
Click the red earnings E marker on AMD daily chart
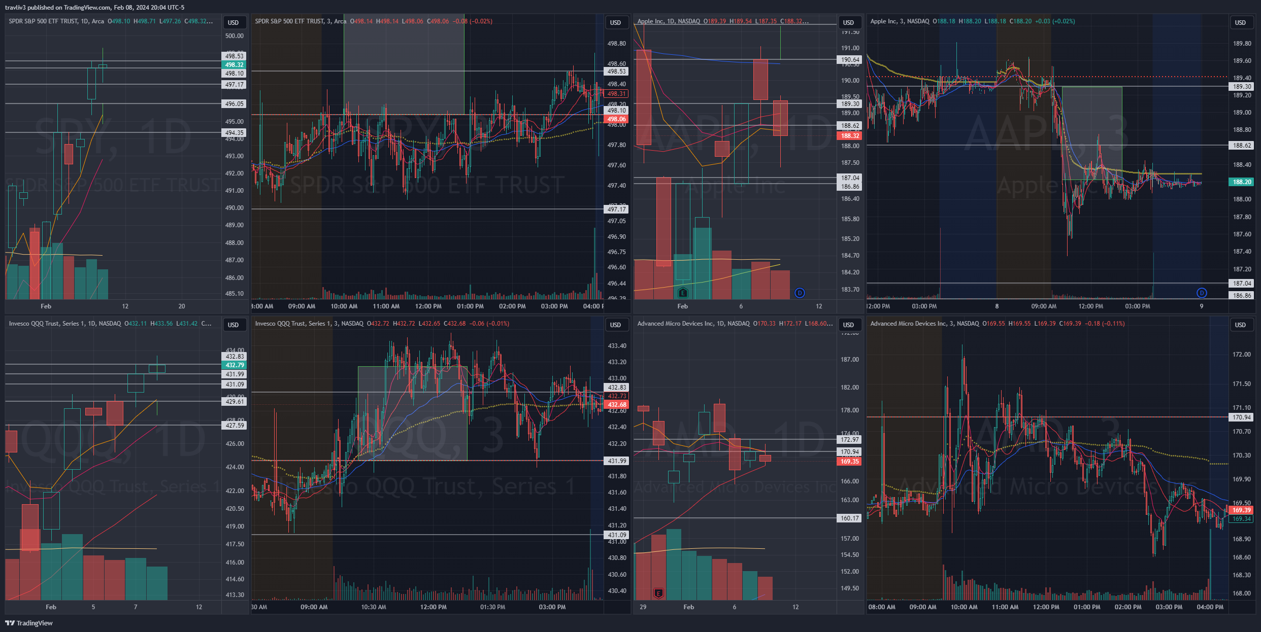click(x=658, y=593)
